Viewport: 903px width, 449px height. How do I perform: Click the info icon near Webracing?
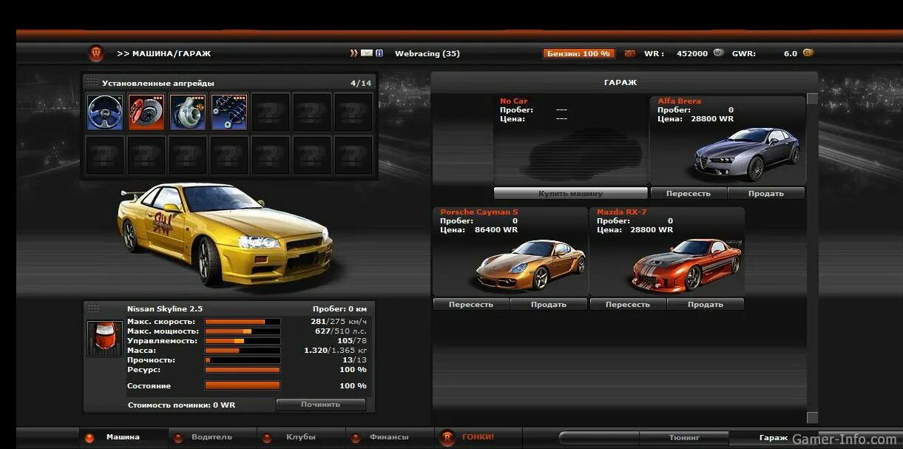point(379,53)
